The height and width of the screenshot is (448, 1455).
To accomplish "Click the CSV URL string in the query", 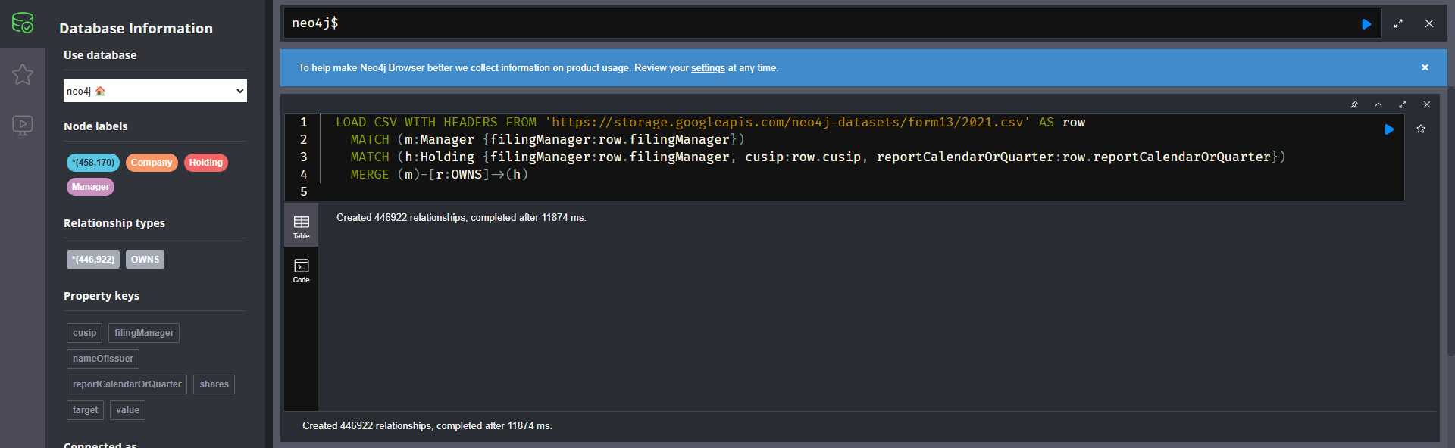I will [x=787, y=122].
